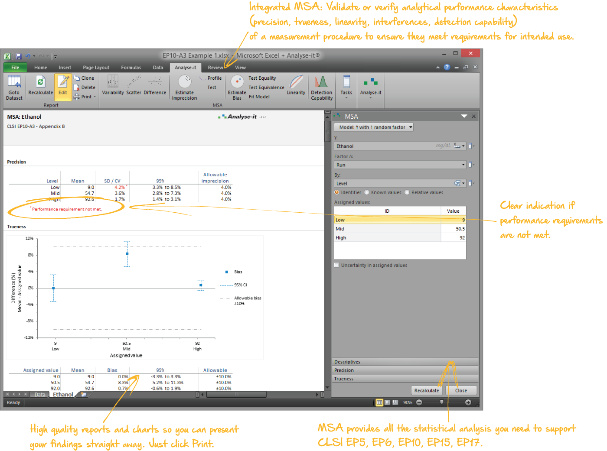607x451 pixels.
Task: Expand the Print options arrow
Action: pos(95,97)
